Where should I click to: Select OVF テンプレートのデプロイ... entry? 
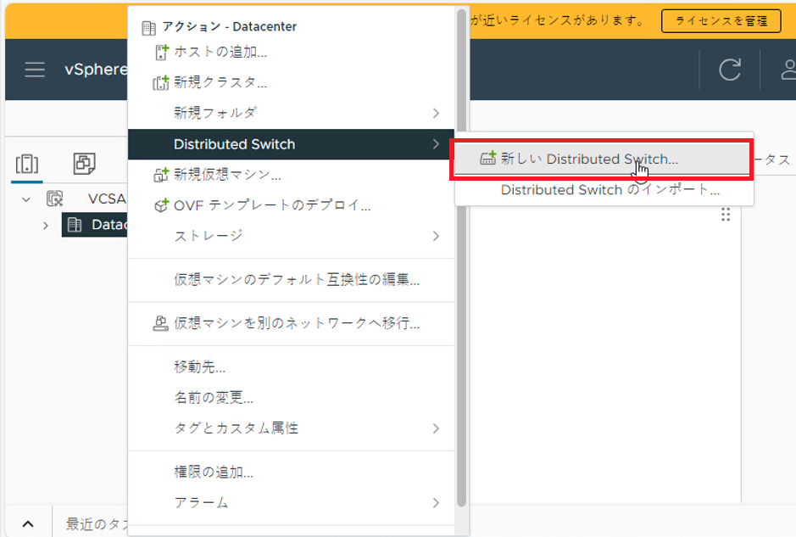pos(291,206)
